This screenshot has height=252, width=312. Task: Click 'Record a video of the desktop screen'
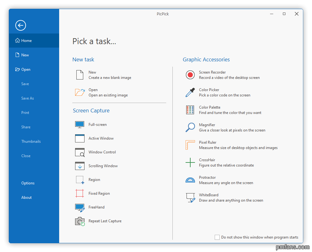pyautogui.click(x=229, y=78)
